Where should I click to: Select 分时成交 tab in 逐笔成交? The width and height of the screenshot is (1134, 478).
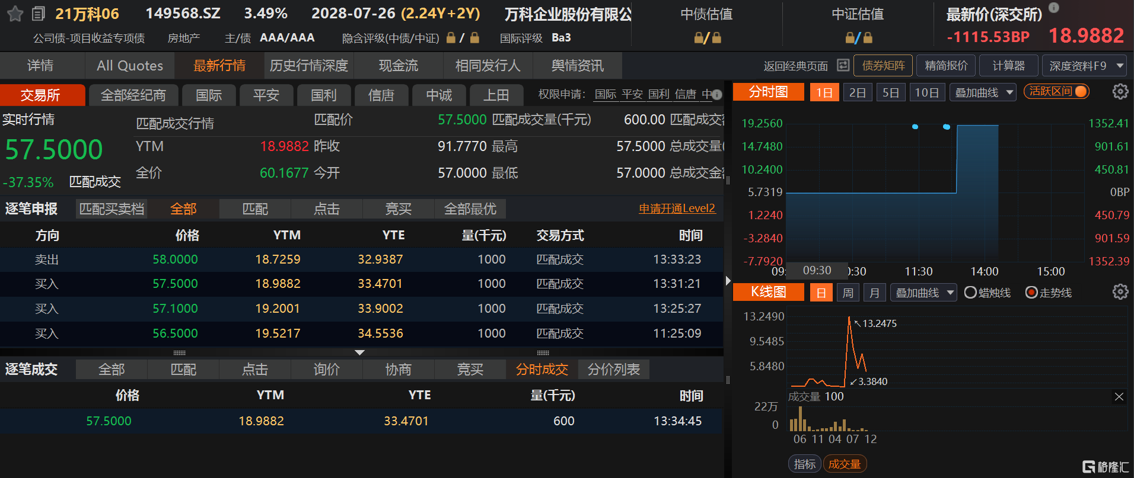point(541,370)
